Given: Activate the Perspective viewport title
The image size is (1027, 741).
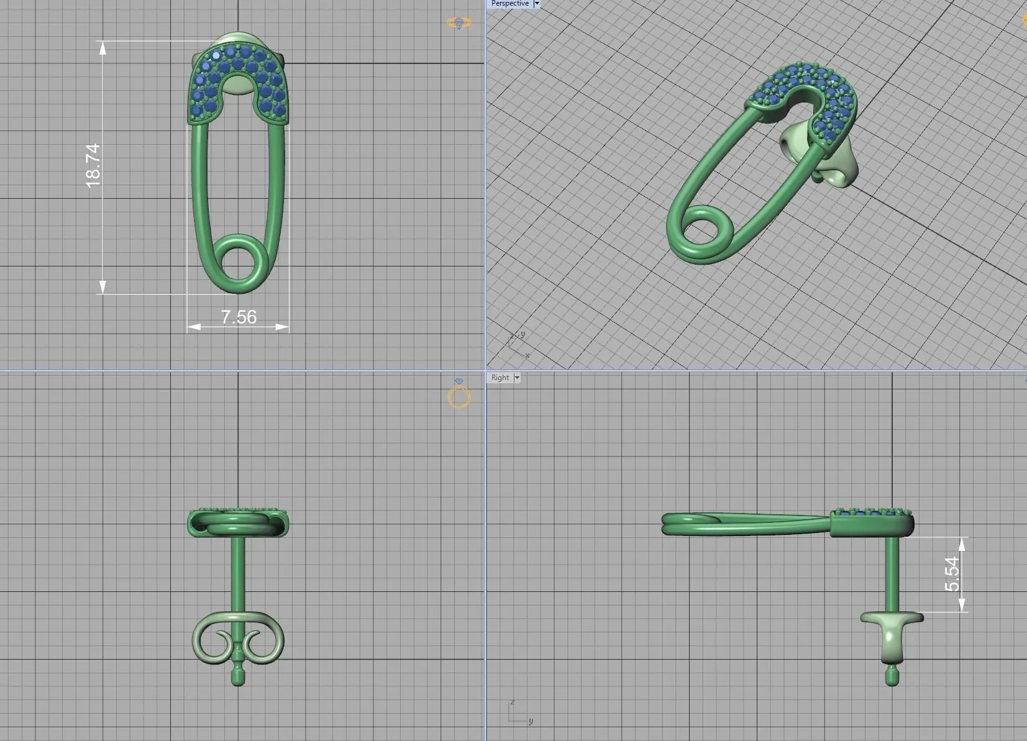Looking at the screenshot, I should tap(509, 4).
